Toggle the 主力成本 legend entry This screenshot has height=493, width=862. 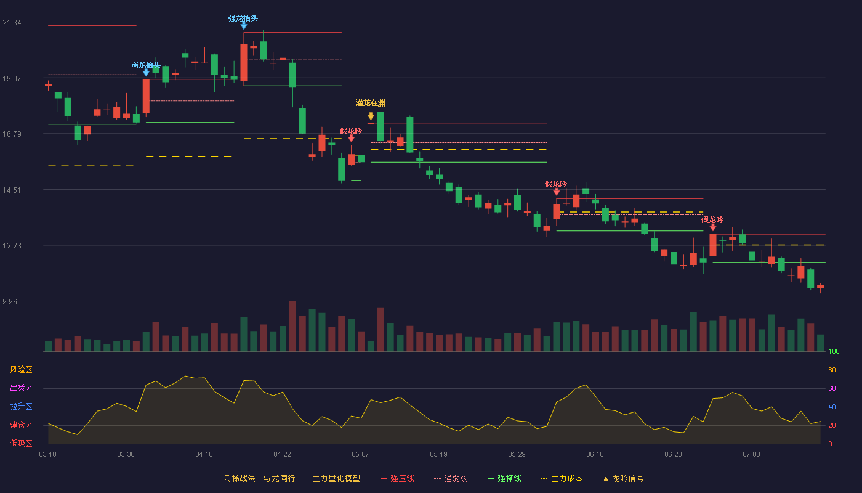click(562, 478)
